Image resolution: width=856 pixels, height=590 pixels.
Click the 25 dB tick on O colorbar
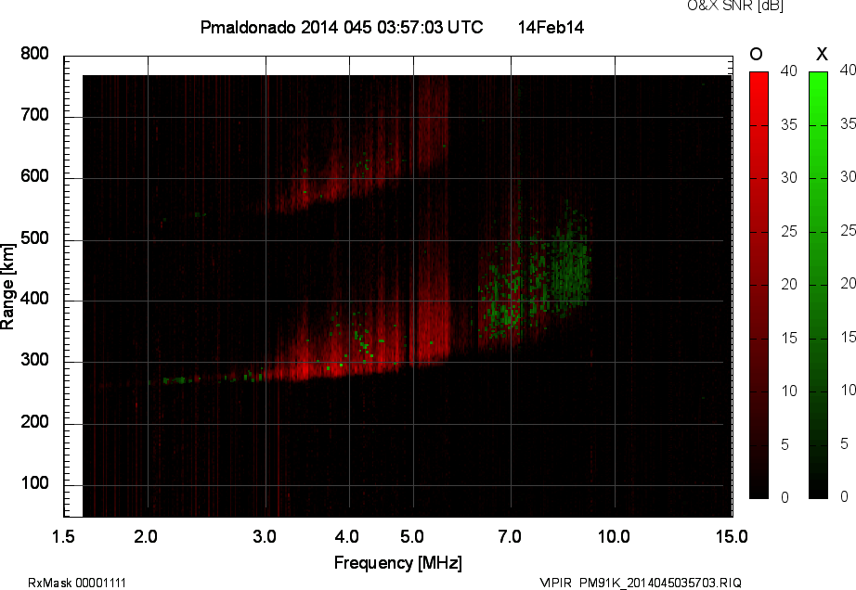point(789,231)
